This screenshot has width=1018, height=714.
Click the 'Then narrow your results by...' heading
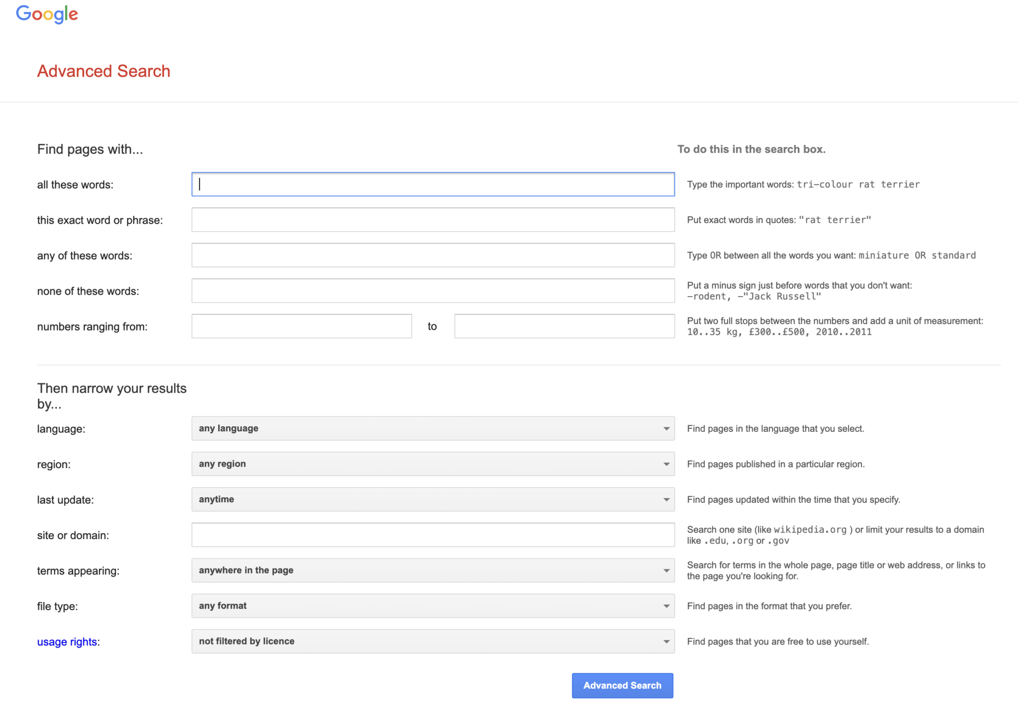click(112, 396)
